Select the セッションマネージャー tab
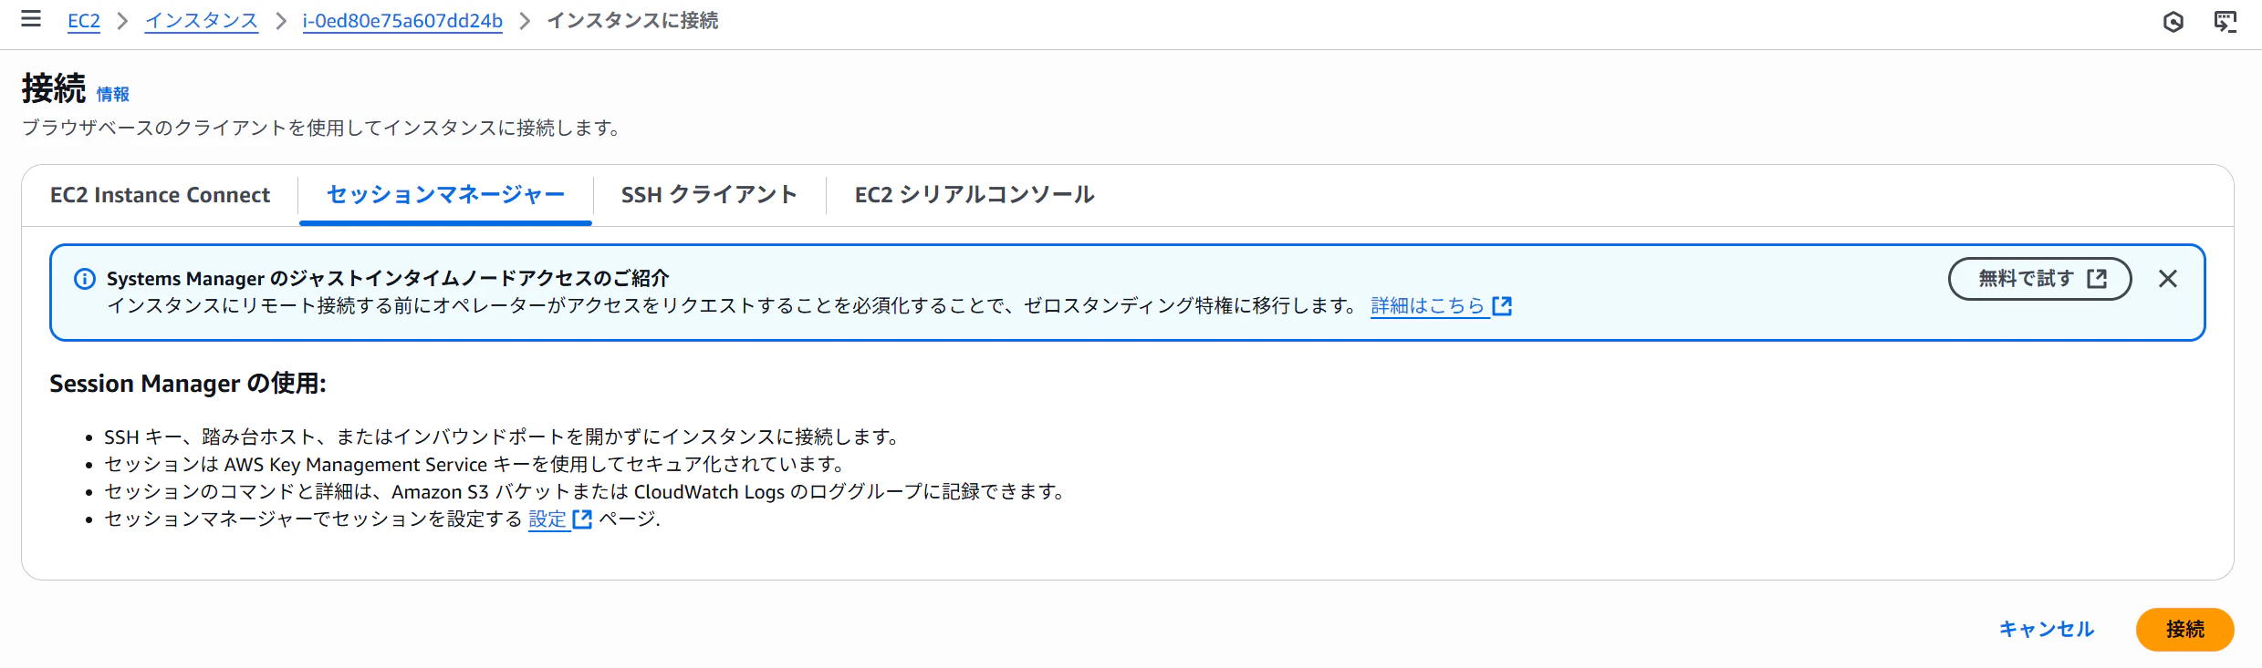 coord(445,195)
